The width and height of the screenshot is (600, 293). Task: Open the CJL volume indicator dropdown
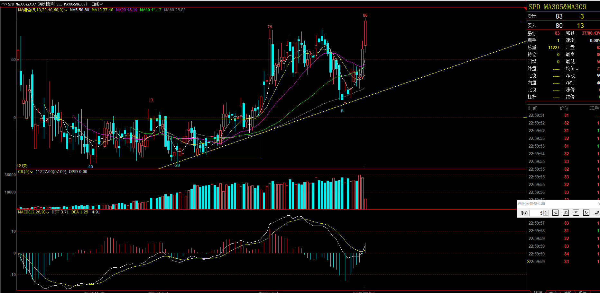click(x=32, y=172)
